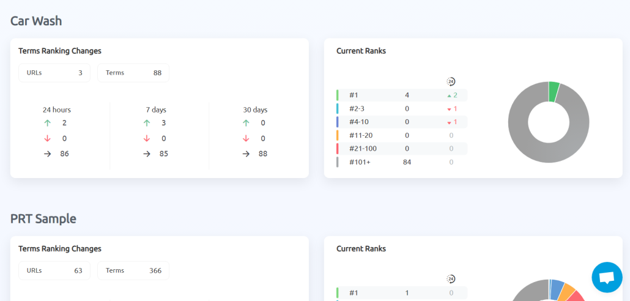Select Car Wash #2-3 rank row label
Viewport: 630px width, 301px height.
(357, 108)
